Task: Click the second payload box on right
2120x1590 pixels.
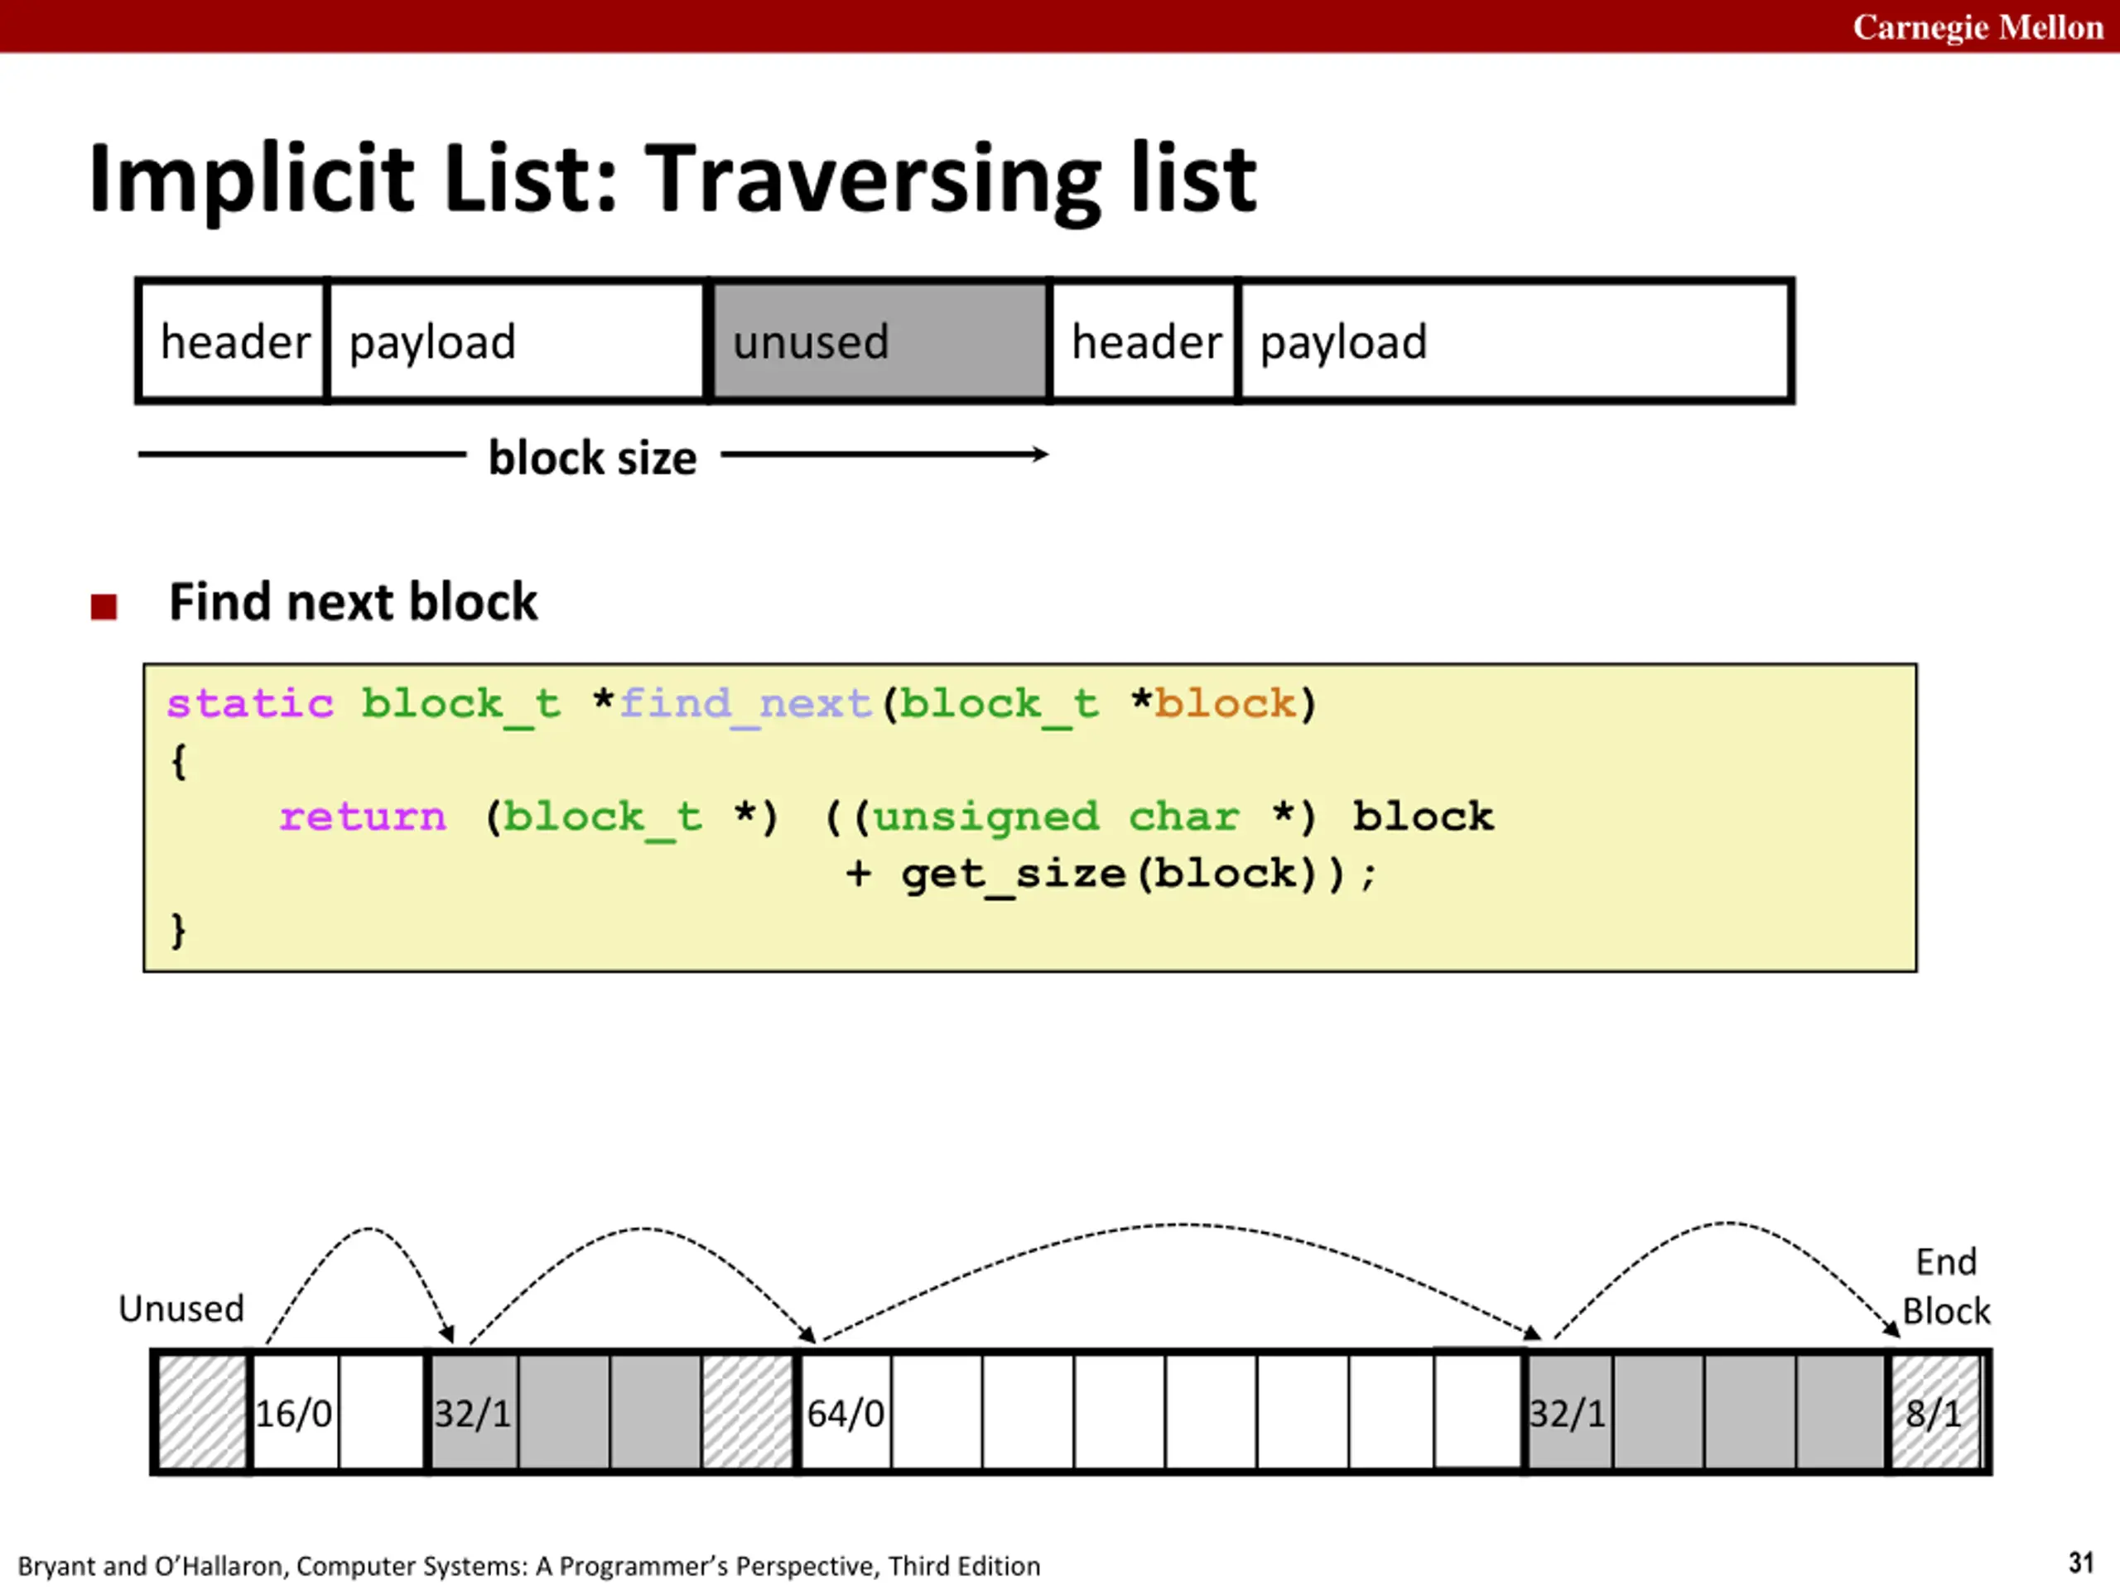Action: 1515,341
